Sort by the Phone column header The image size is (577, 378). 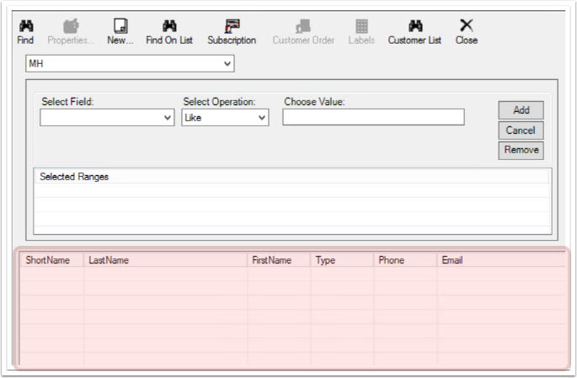coord(405,260)
